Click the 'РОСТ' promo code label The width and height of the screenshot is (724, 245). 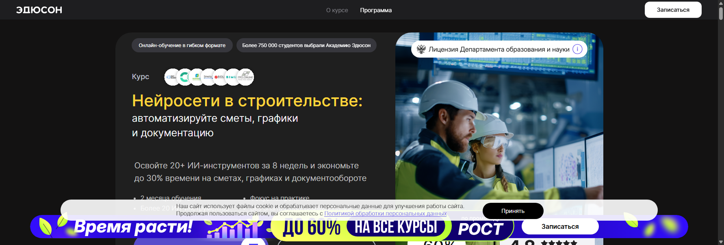[x=481, y=229]
